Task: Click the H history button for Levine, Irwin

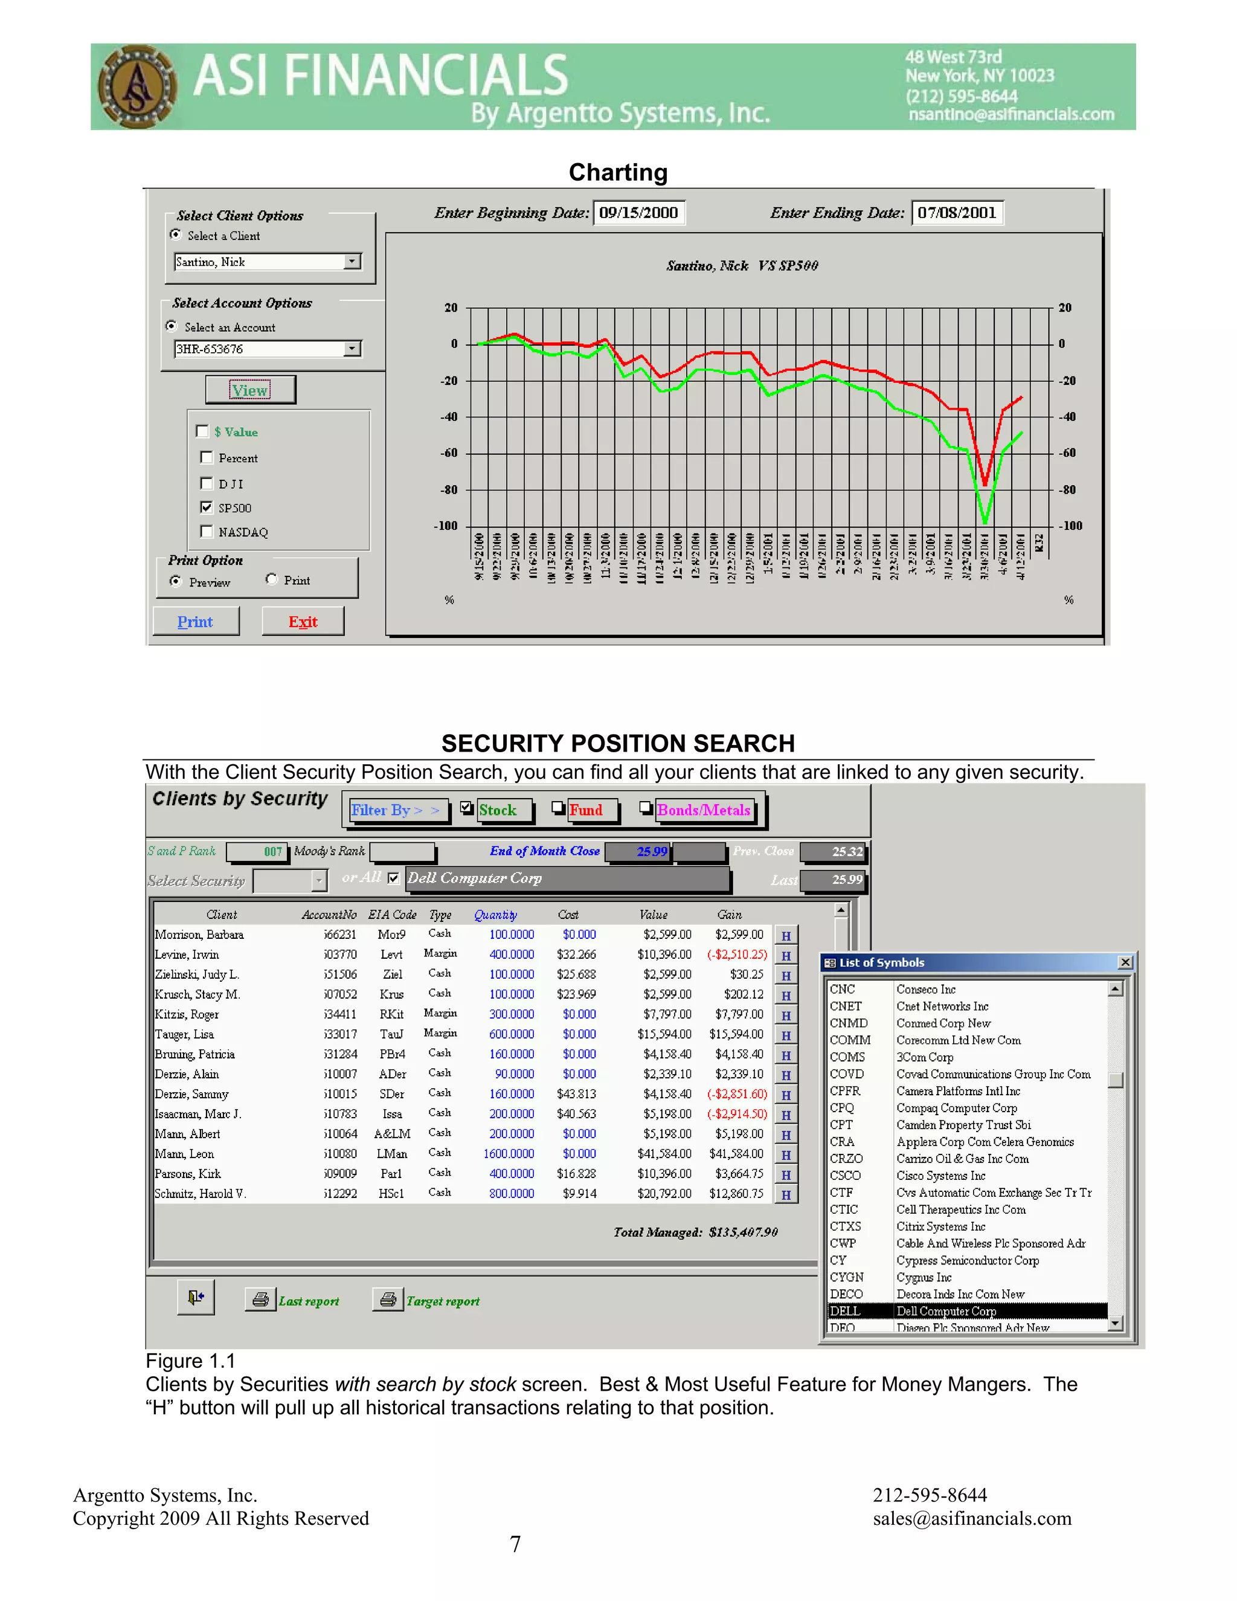Action: pyautogui.click(x=786, y=955)
